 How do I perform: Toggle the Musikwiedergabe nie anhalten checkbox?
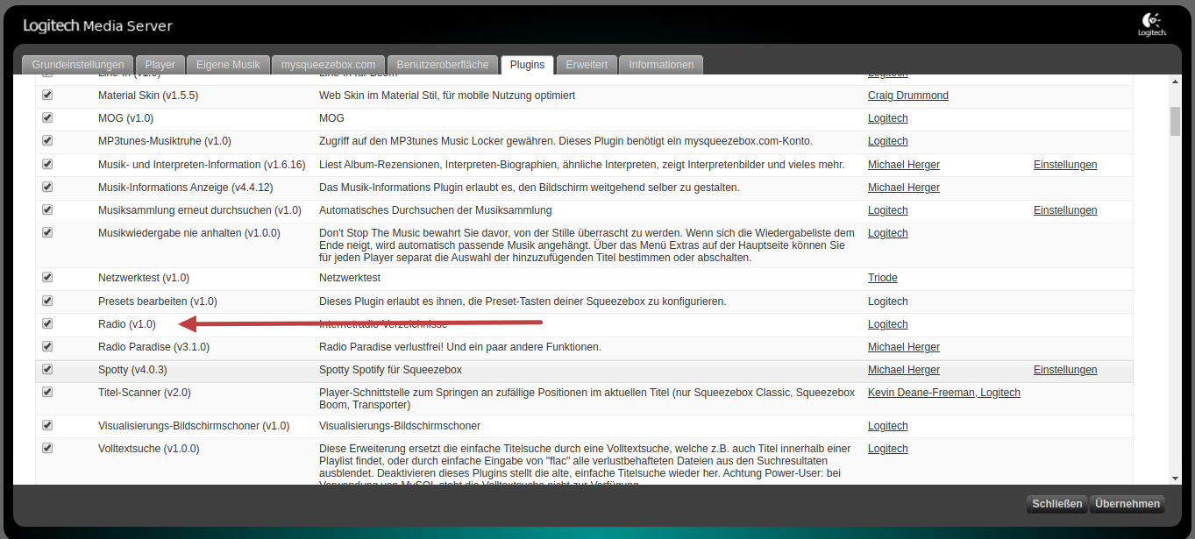47,232
